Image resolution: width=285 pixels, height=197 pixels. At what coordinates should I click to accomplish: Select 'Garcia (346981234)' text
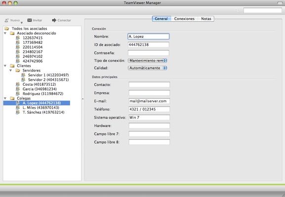40,89
